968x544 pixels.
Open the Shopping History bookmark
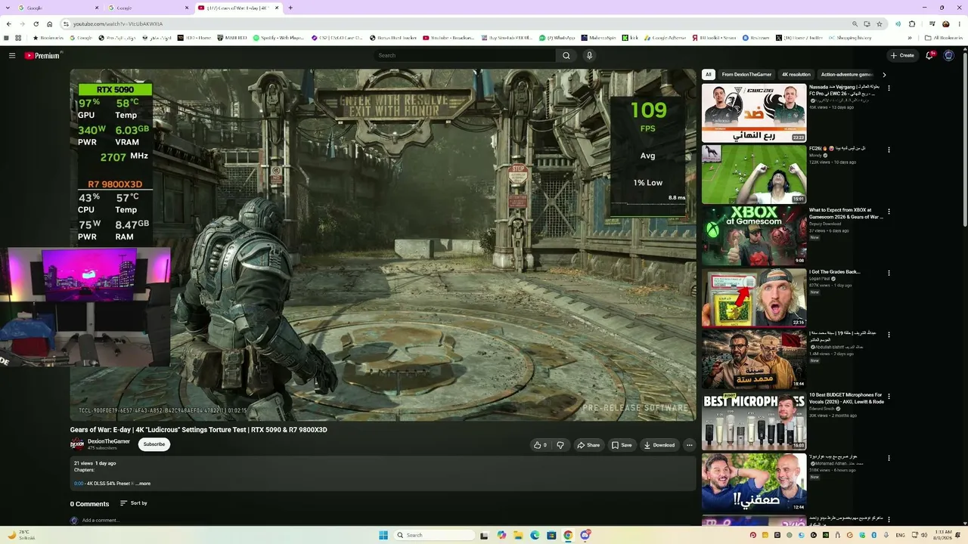(x=850, y=38)
